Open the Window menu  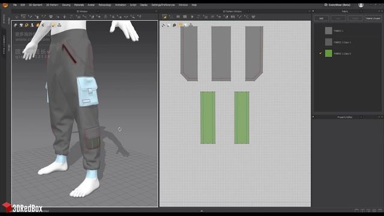tap(183, 5)
